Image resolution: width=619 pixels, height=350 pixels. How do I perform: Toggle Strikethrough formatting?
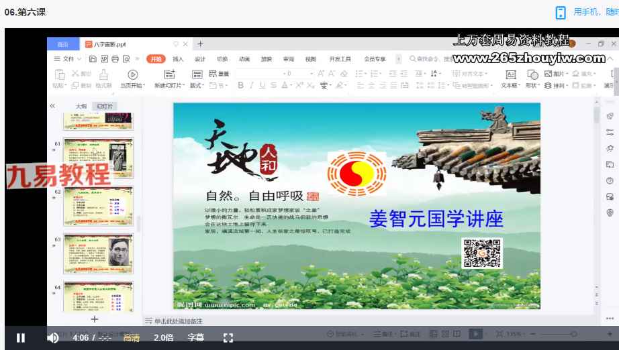(x=273, y=85)
